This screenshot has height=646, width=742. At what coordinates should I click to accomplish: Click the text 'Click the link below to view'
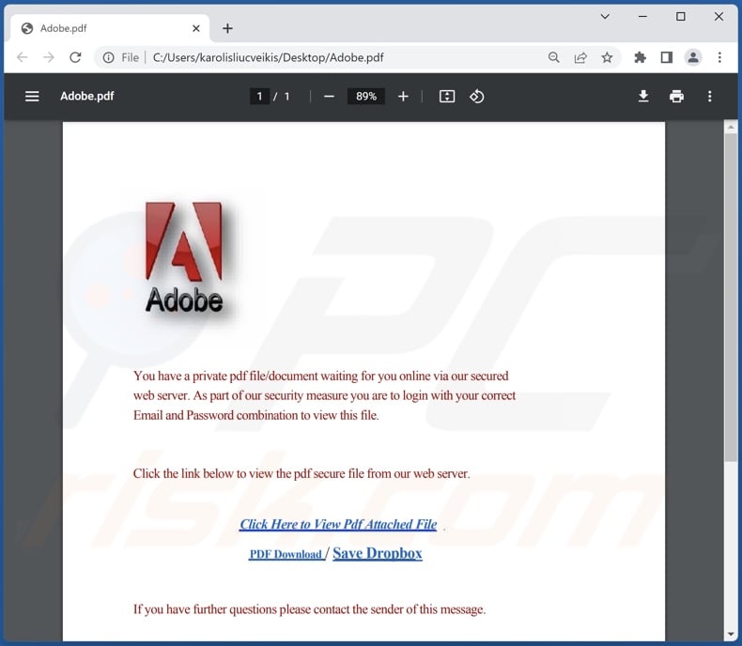[x=301, y=474]
